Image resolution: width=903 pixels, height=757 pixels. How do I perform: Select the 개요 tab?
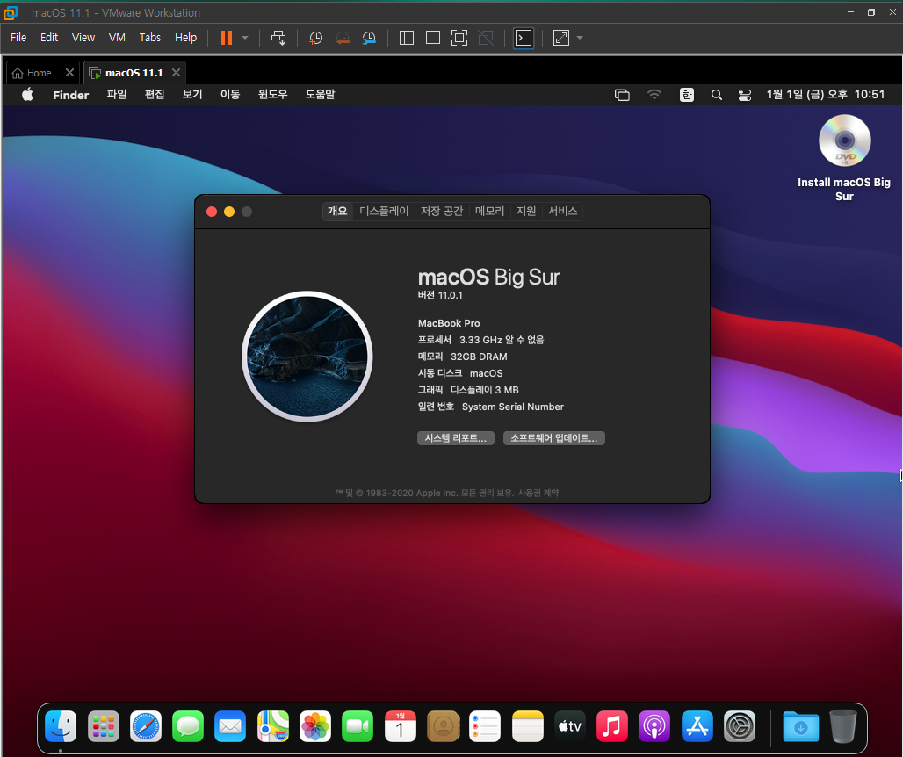point(337,212)
